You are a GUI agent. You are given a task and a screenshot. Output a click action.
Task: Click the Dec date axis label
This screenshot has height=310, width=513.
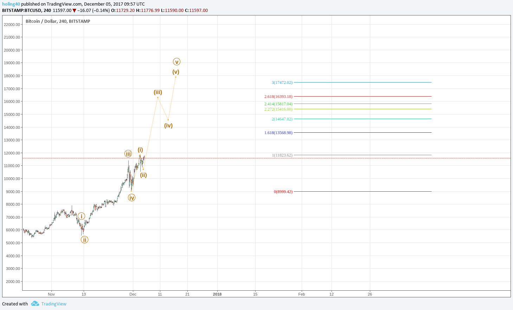pos(133,294)
